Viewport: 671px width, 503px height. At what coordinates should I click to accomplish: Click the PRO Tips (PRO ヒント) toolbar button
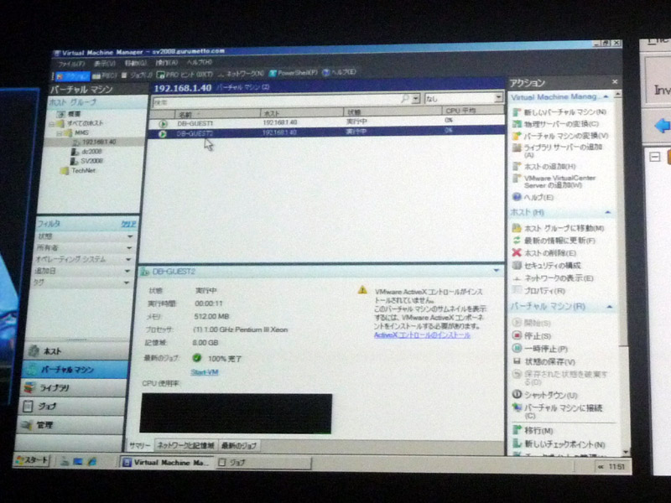[x=185, y=75]
